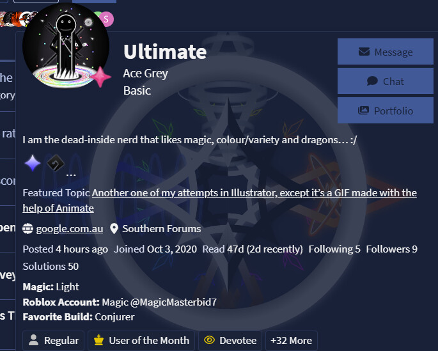438x351 pixels.
Task: Visit the google.com.au website link
Action: click(70, 229)
